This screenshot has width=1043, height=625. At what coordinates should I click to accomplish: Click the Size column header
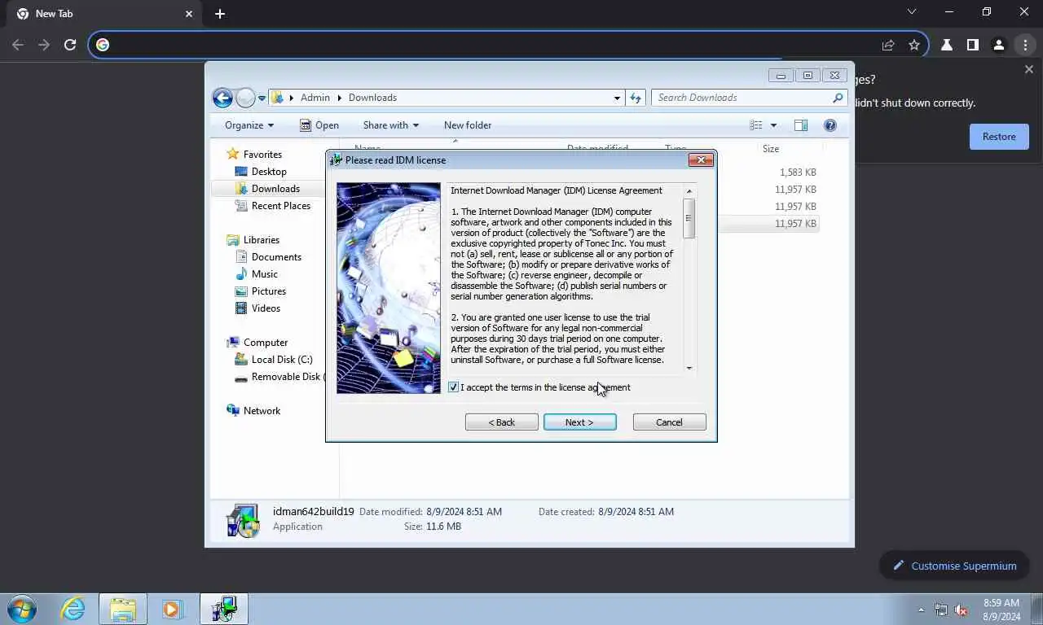(770, 149)
